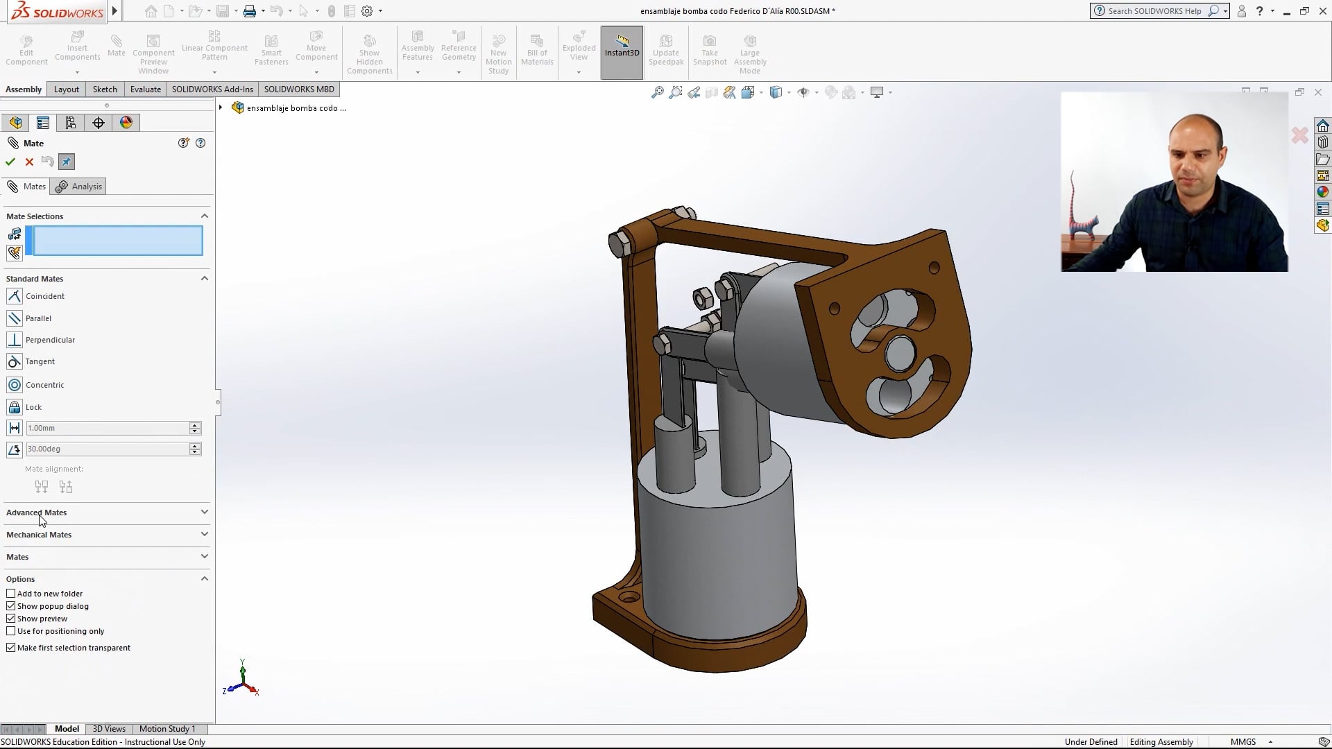Cancel the mate with the red X
Image resolution: width=1332 pixels, height=749 pixels.
point(29,162)
